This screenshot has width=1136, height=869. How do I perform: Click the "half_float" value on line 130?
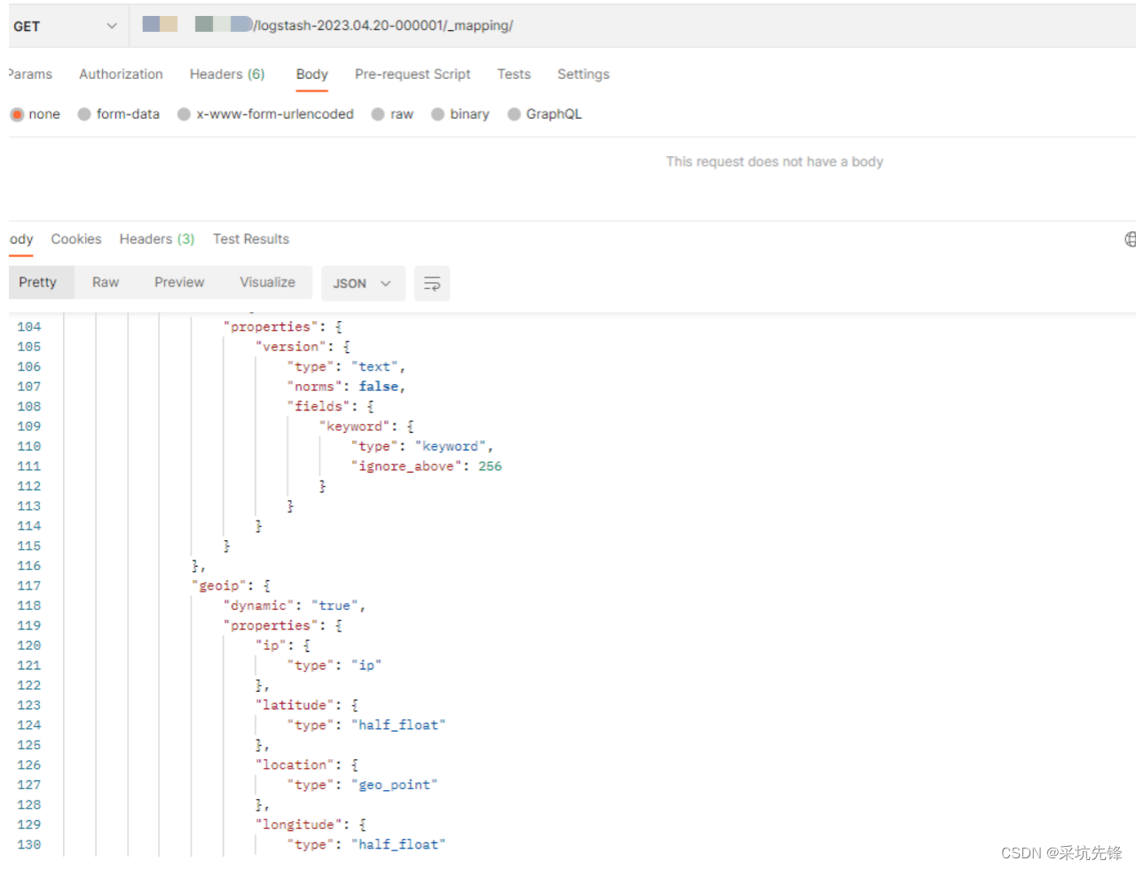point(398,845)
